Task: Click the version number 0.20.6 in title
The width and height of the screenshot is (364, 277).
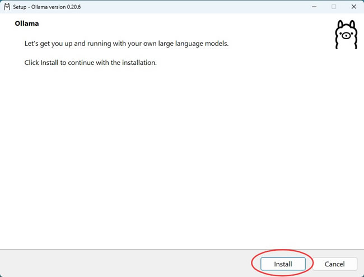Action: (x=80, y=7)
